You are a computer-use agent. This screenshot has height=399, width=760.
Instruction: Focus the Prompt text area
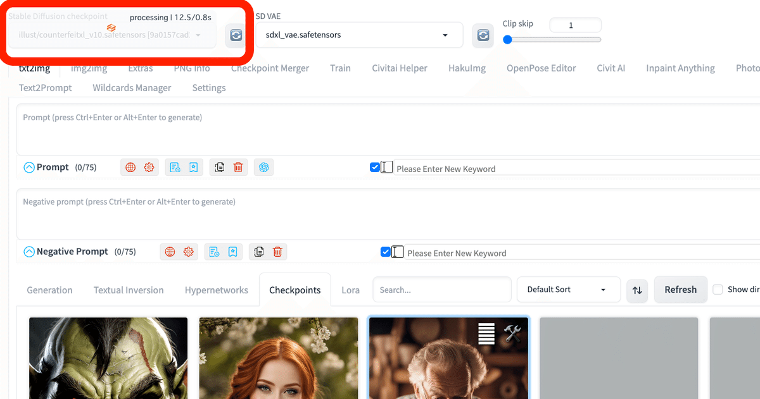[x=388, y=130]
